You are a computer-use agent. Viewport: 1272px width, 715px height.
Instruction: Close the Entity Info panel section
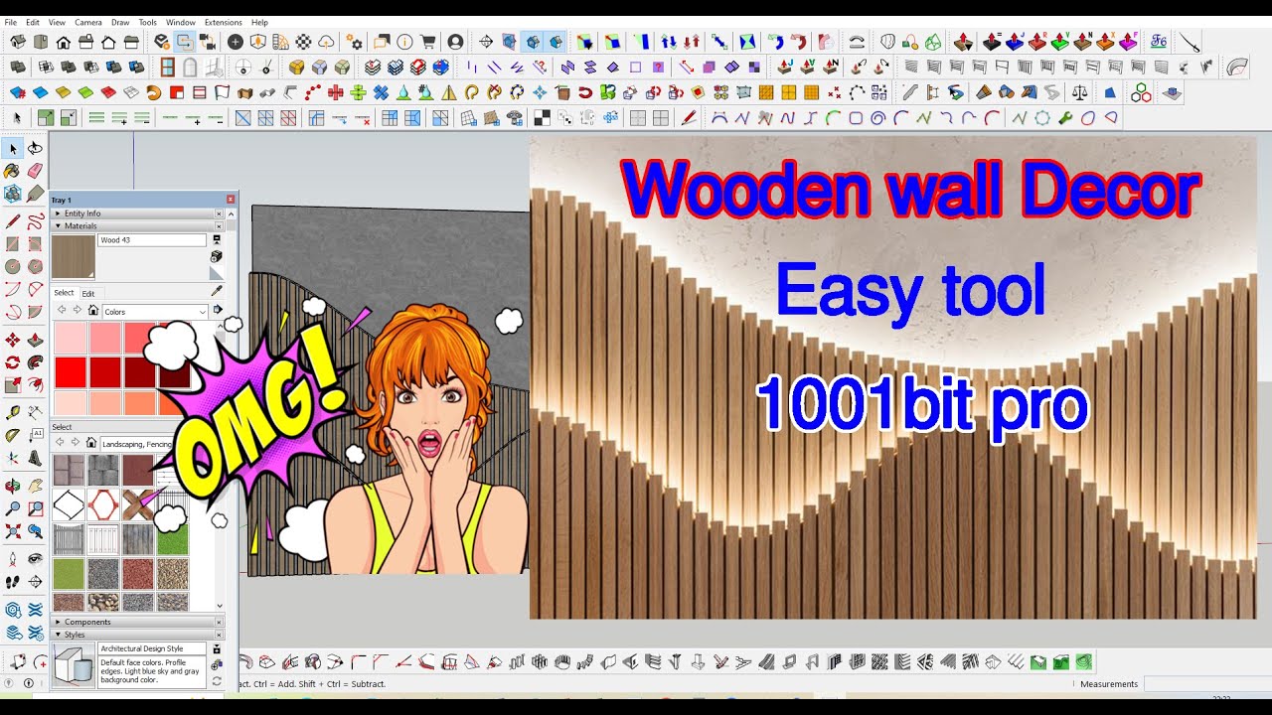(x=220, y=214)
